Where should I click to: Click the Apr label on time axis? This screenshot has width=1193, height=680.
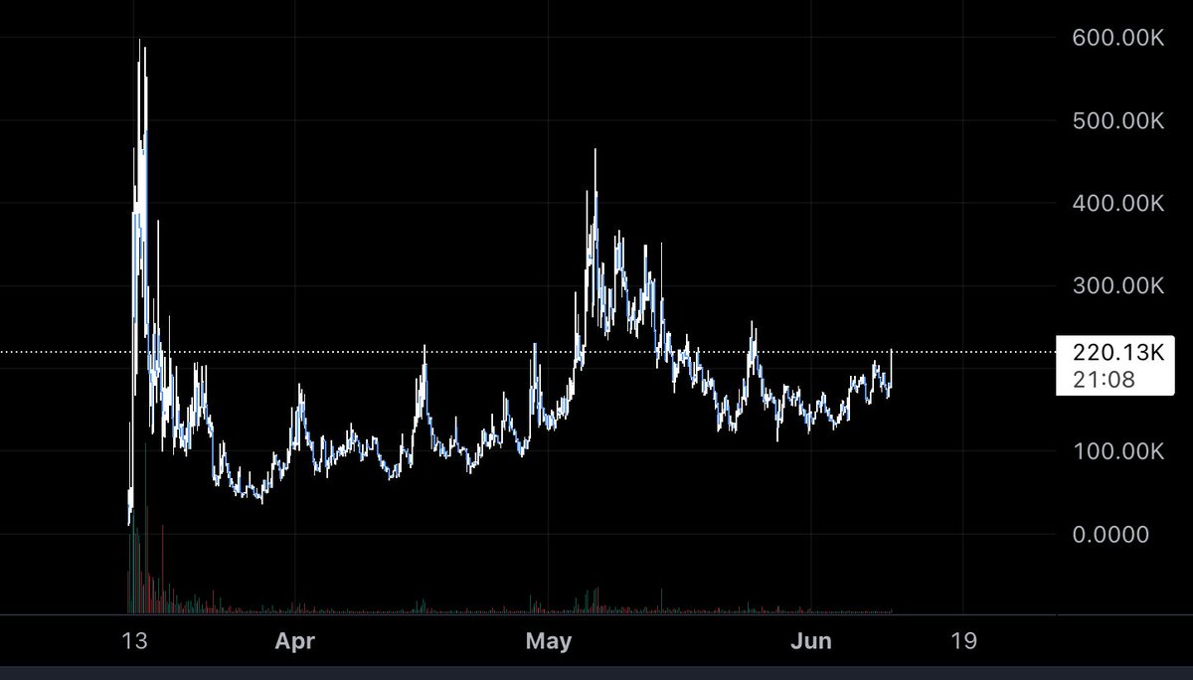295,641
